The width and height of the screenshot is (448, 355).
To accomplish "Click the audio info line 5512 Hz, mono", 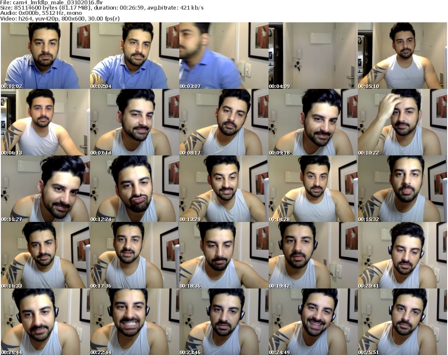I will point(61,13).
